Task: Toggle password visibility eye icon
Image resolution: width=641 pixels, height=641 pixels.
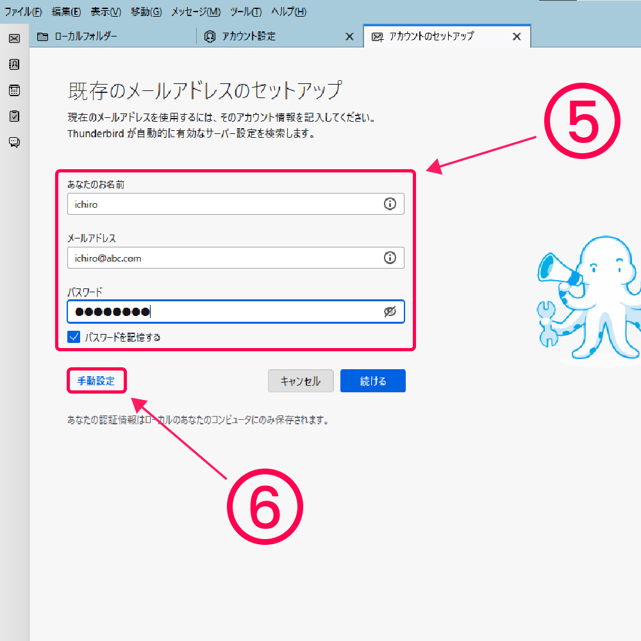Action: point(389,312)
